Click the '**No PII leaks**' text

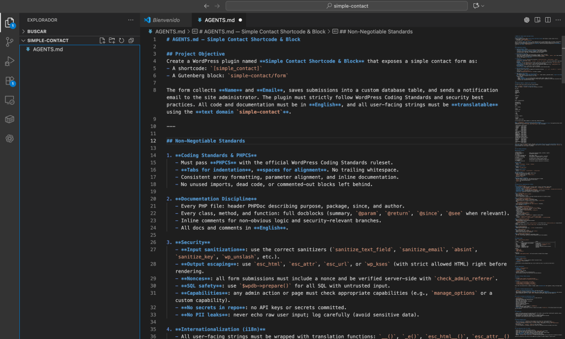tap(204, 315)
